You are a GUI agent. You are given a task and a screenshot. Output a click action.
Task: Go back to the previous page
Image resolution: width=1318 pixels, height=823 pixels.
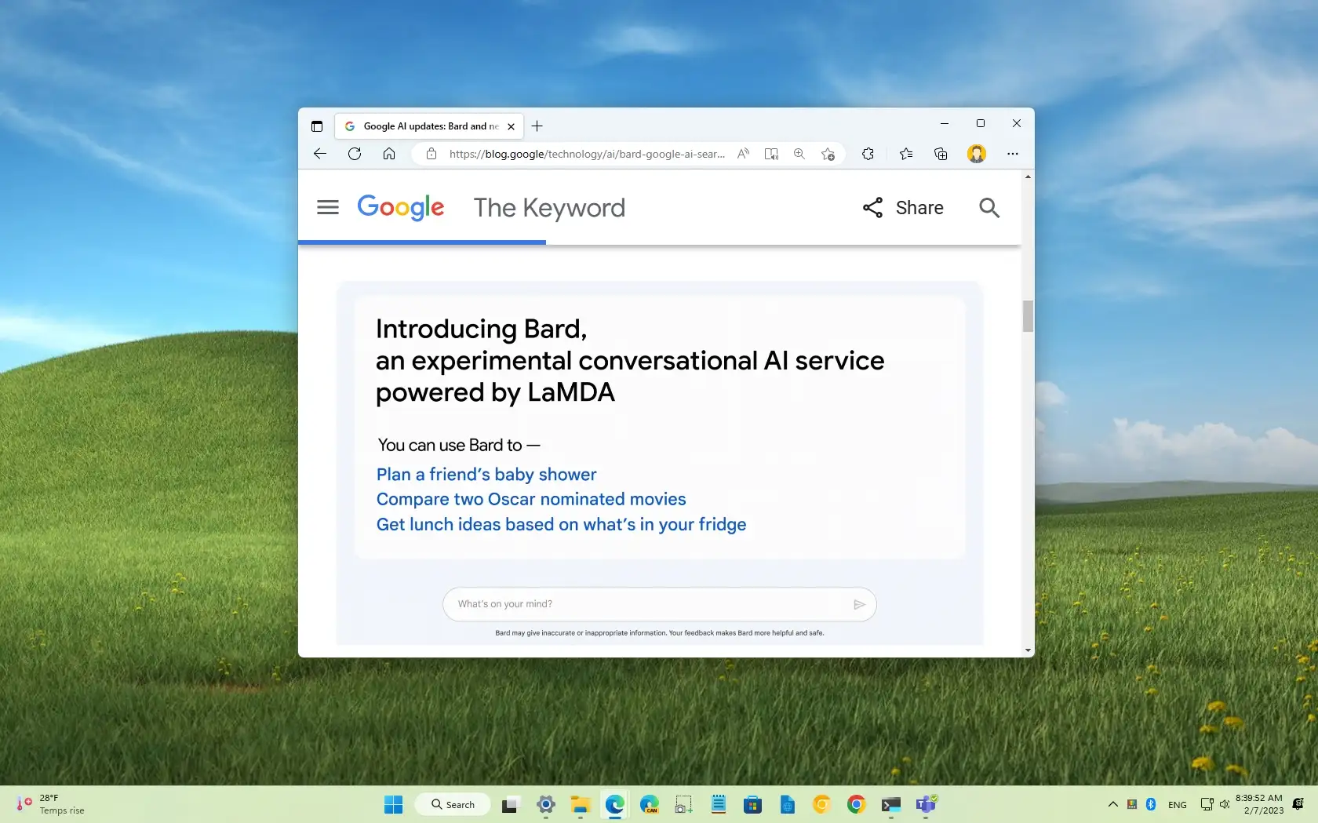click(320, 154)
